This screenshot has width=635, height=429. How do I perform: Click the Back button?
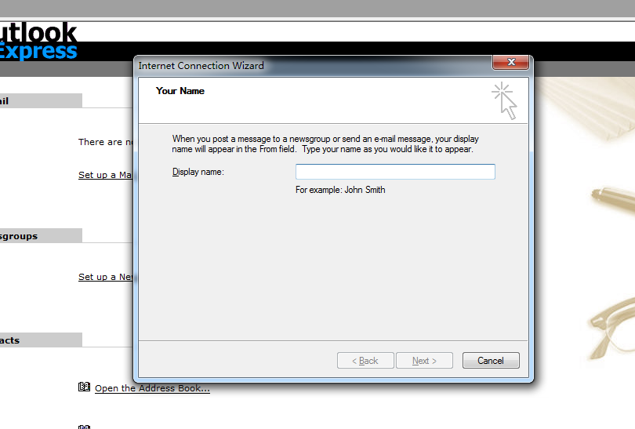click(x=365, y=361)
